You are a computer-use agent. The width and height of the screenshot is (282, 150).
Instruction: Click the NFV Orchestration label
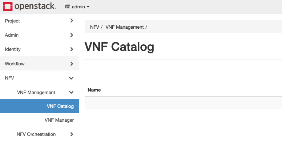[36, 134]
